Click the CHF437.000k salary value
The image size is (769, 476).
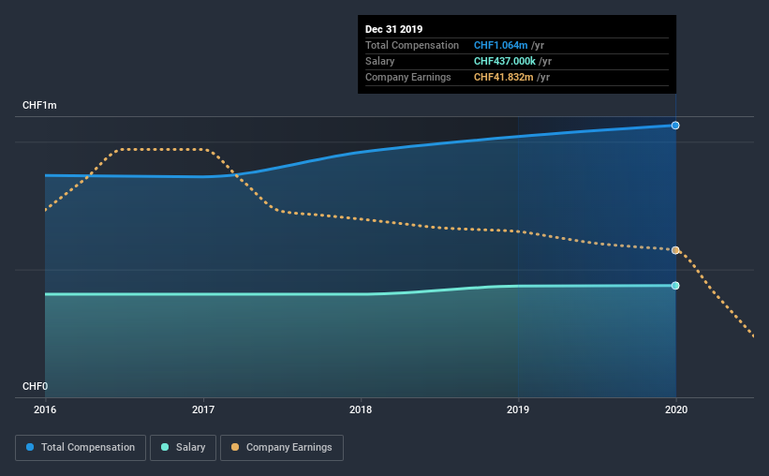point(505,61)
